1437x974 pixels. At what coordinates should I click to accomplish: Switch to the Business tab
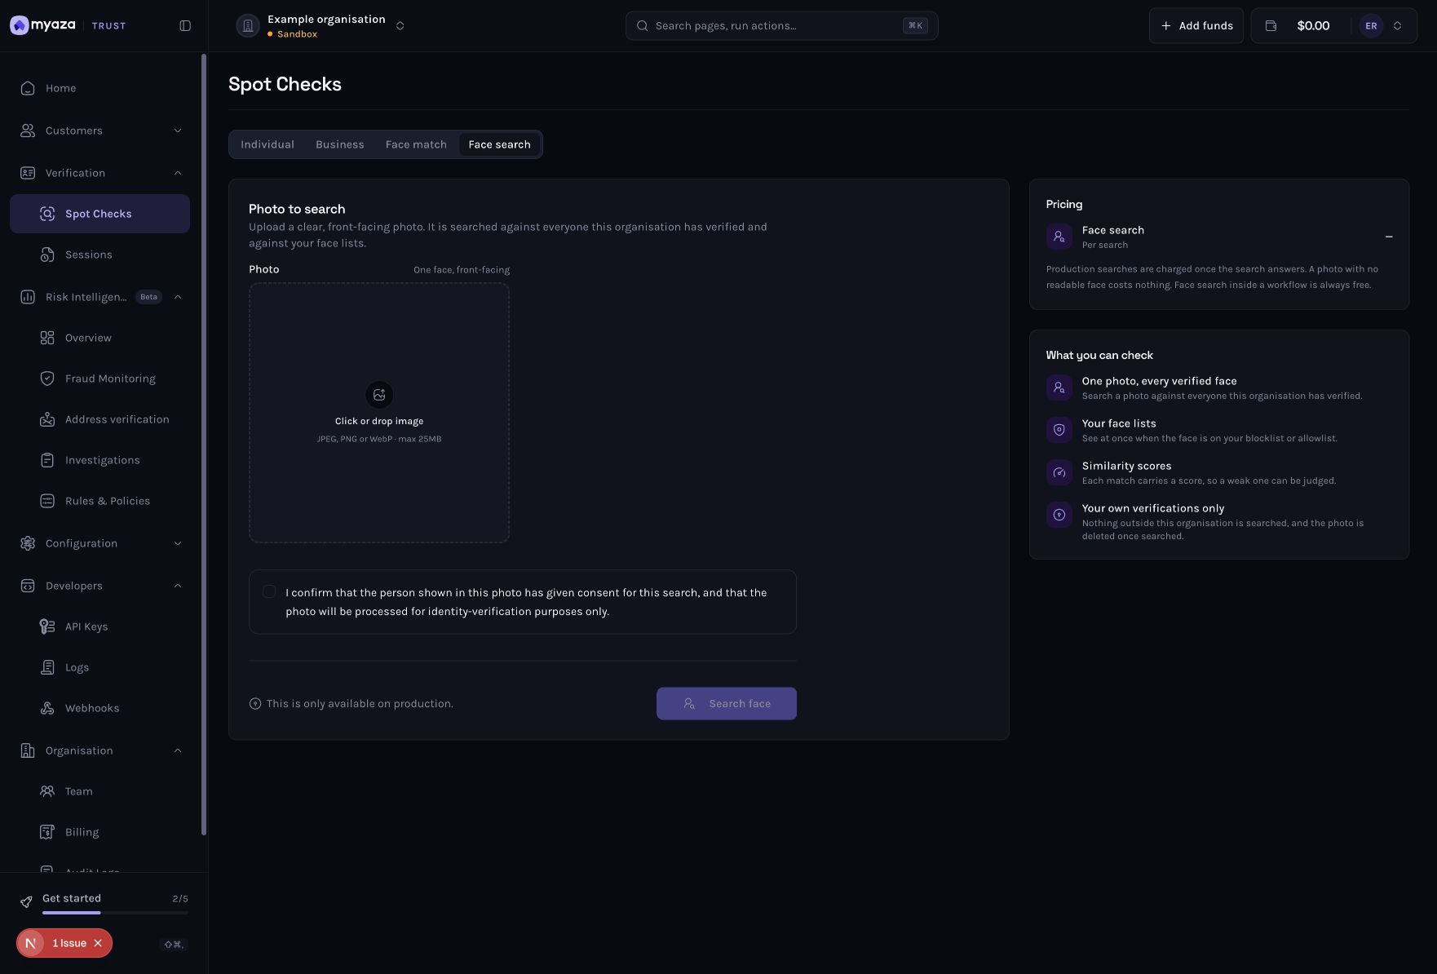coord(340,144)
